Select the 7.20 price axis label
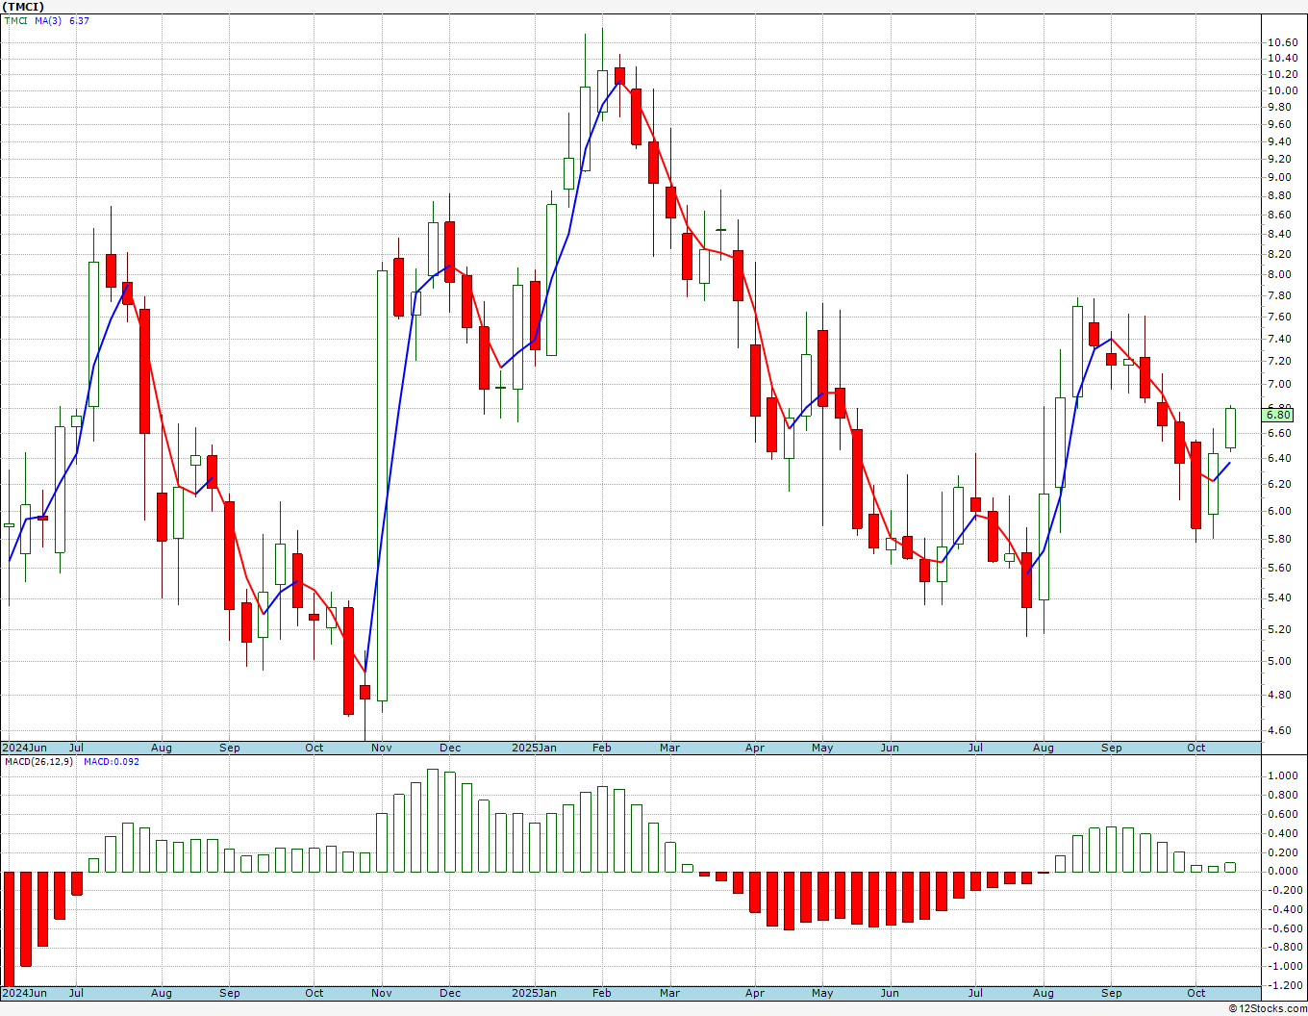This screenshot has height=1016, width=1308. (1279, 361)
